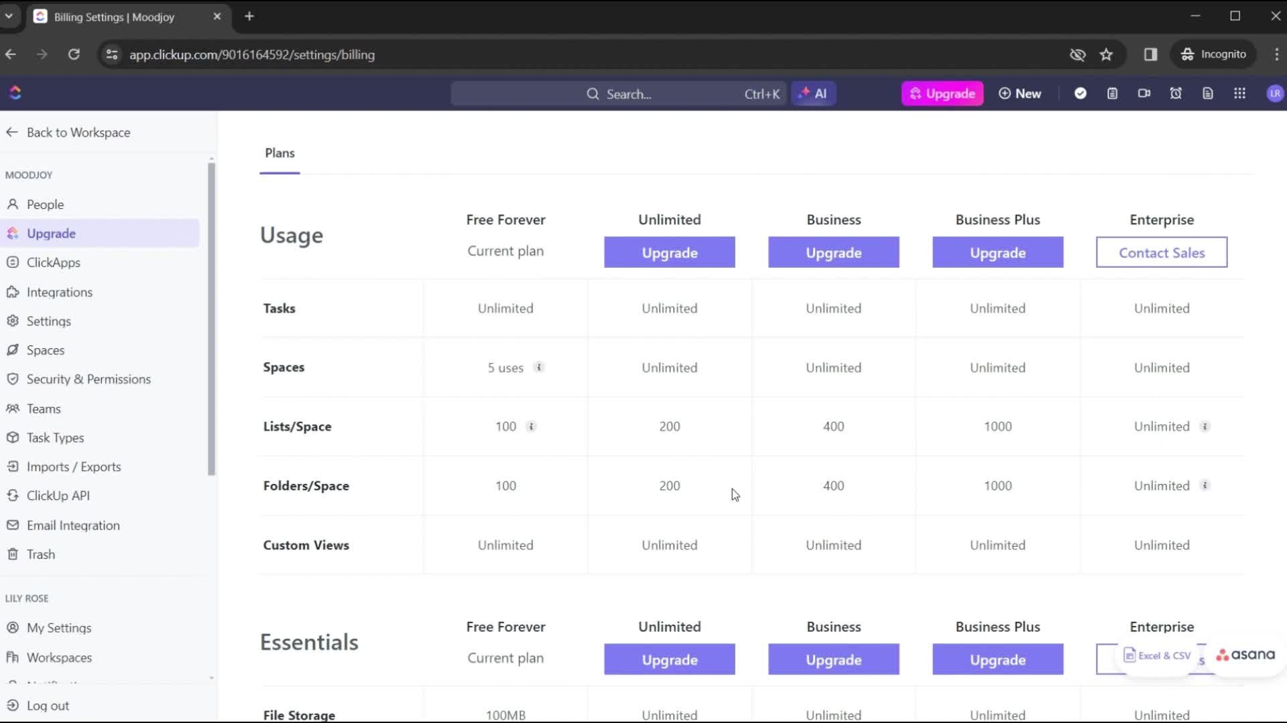This screenshot has height=723, width=1287.
Task: Upgrade to Business plan in Usage section
Action: point(833,252)
